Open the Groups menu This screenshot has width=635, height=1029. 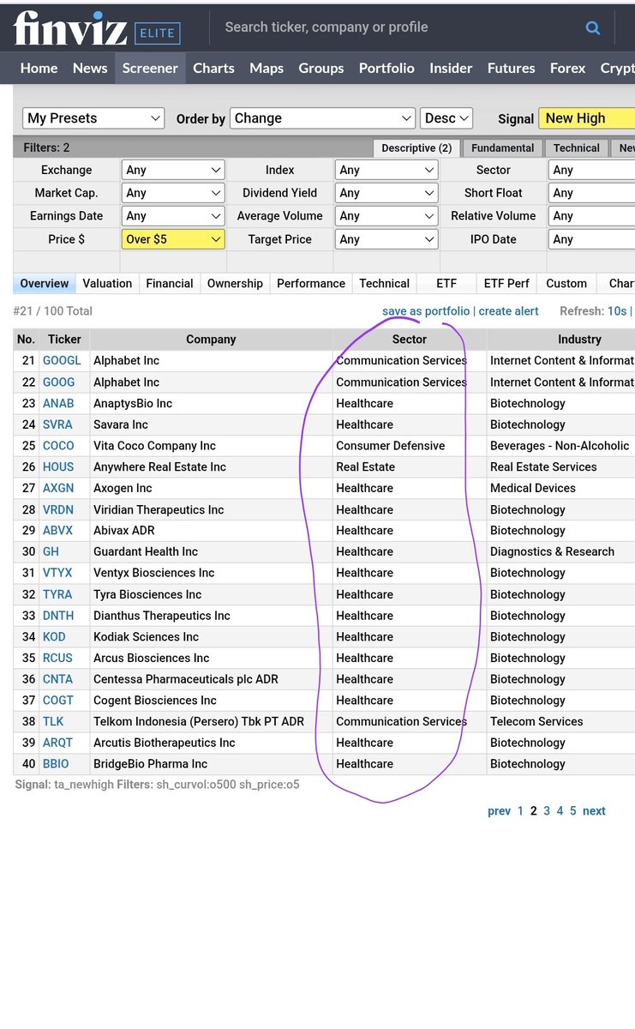(320, 68)
